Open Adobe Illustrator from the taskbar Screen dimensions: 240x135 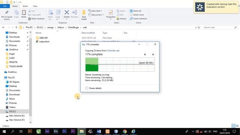point(30,131)
